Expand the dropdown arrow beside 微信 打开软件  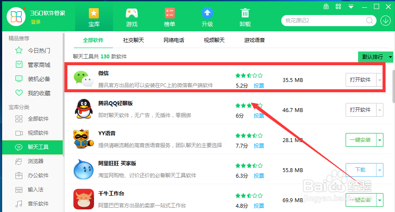pyautogui.click(x=380, y=80)
